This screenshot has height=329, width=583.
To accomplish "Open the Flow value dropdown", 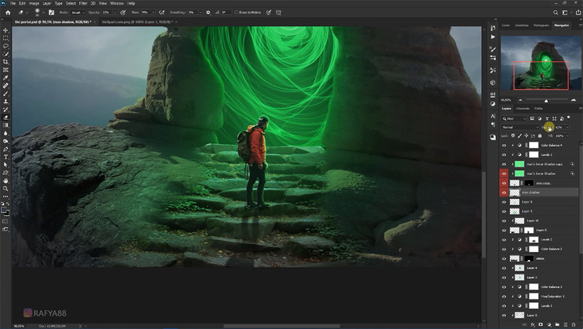I will point(153,12).
